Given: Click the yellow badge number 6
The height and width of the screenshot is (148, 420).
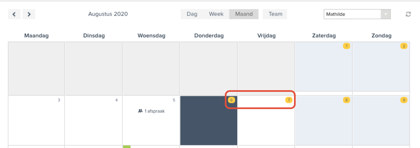Looking at the screenshot, I should [231, 100].
